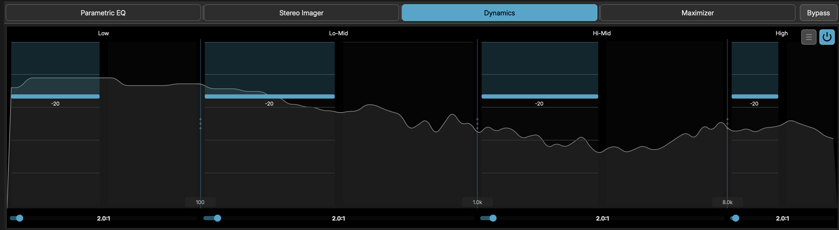839x230 pixels.
Task: Grab the 1.0k crossover drag handle dots
Action: 477,124
